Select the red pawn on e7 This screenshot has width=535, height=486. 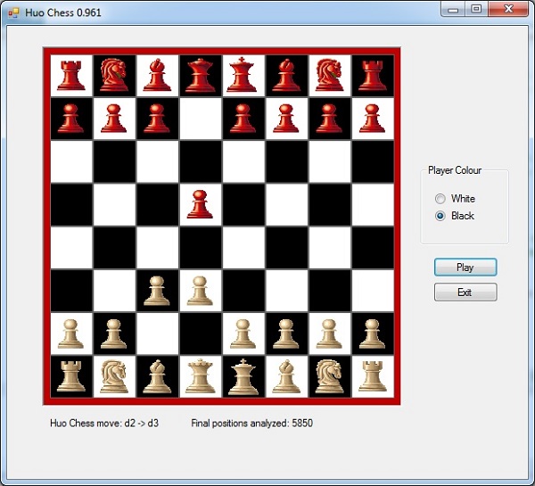[x=243, y=119]
